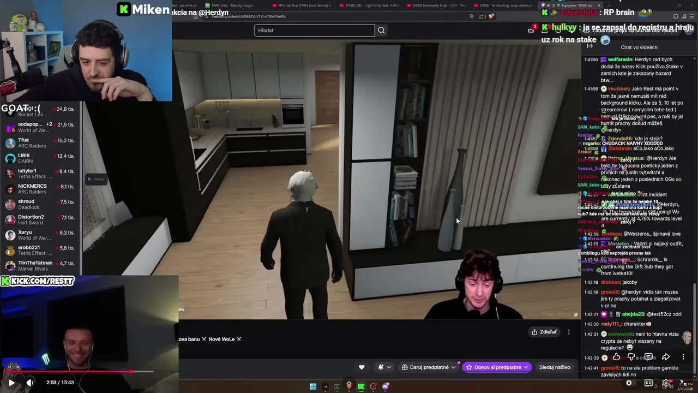Select the Distortion2 Half Sword channel

(40, 220)
